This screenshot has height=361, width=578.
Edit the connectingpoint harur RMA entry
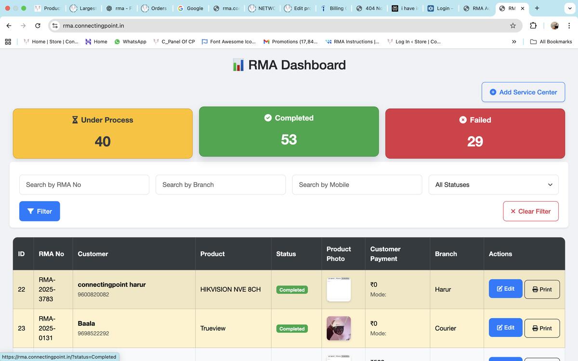point(505,289)
